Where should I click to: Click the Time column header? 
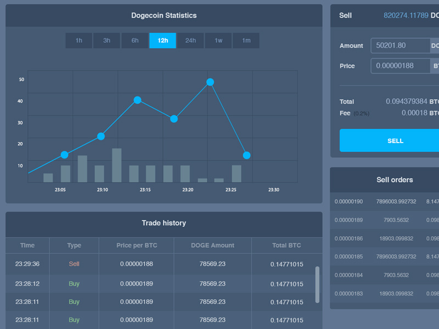point(27,245)
